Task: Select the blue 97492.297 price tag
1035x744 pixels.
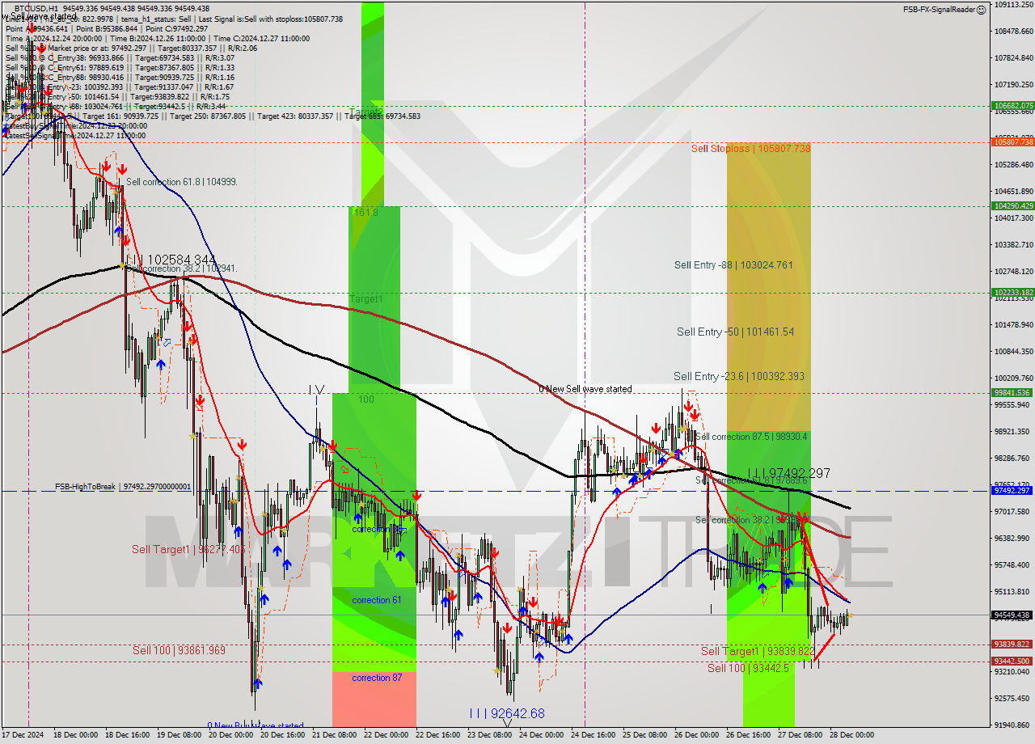Action: pos(1012,491)
